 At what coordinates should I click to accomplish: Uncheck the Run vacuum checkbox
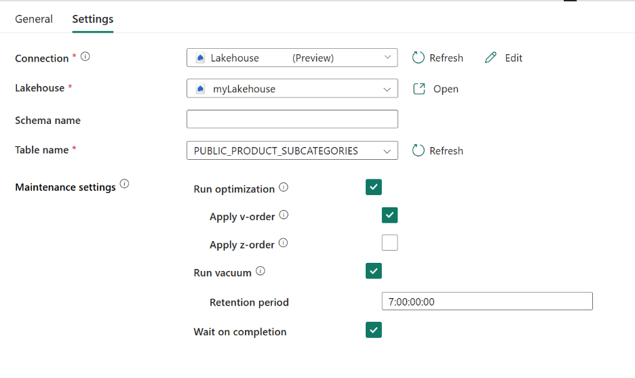[373, 271]
